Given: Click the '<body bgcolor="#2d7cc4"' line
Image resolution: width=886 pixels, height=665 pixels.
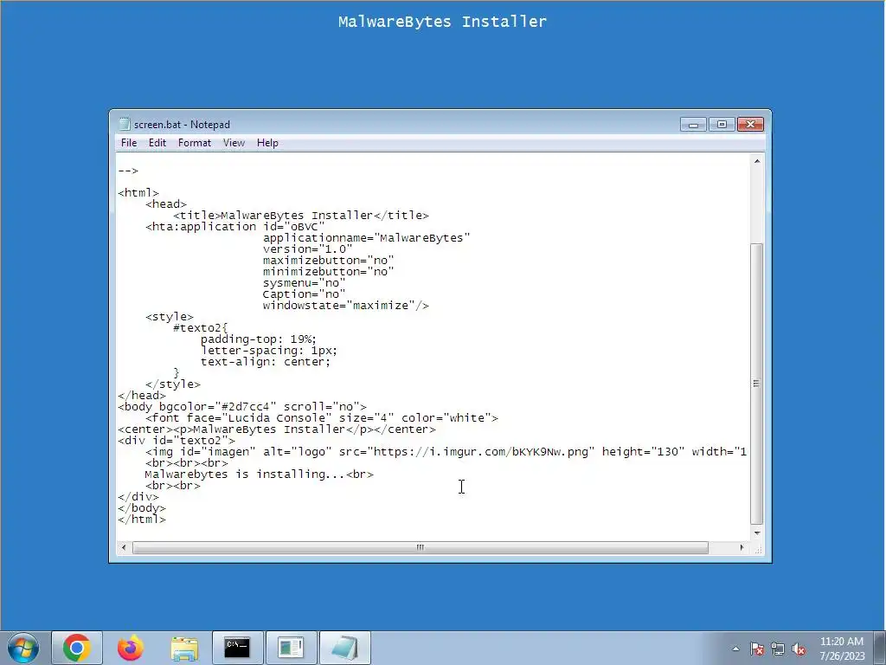Looking at the screenshot, I should coord(242,407).
